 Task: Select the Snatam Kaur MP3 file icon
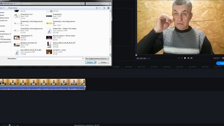point(49,31)
